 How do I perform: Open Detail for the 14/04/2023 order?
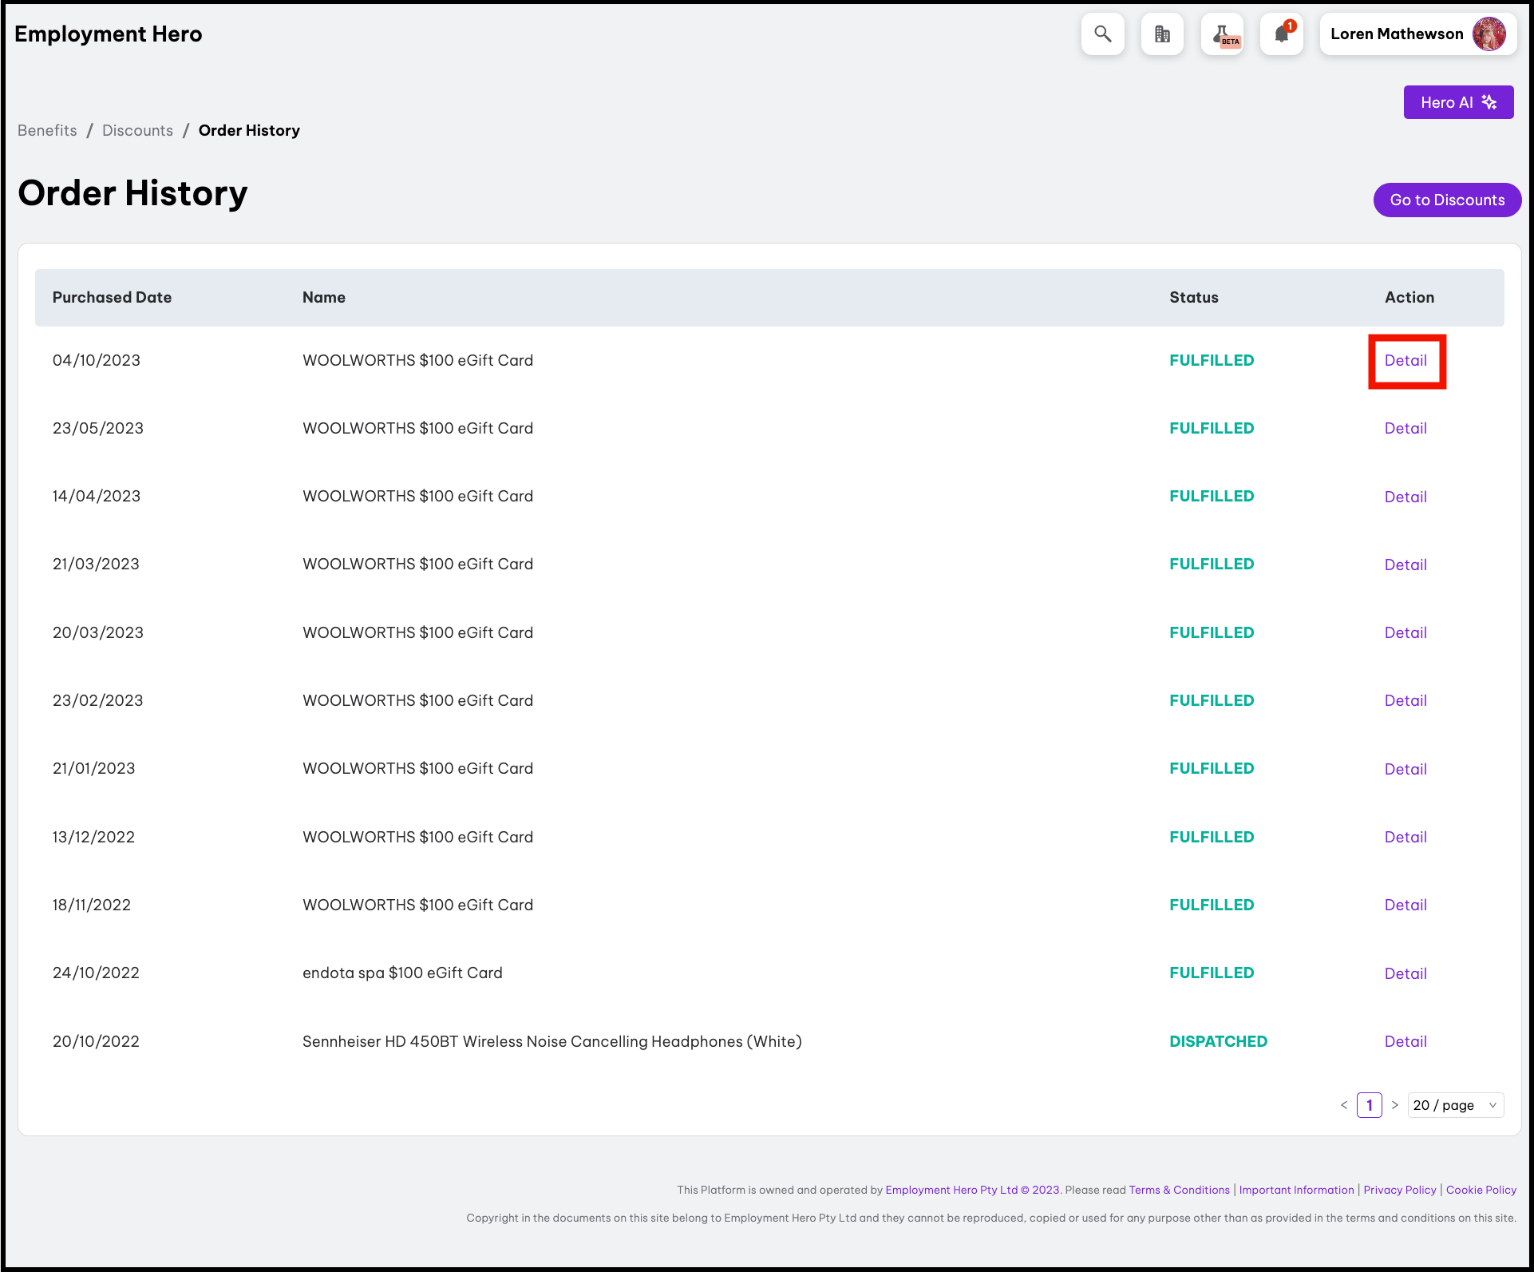(1406, 497)
